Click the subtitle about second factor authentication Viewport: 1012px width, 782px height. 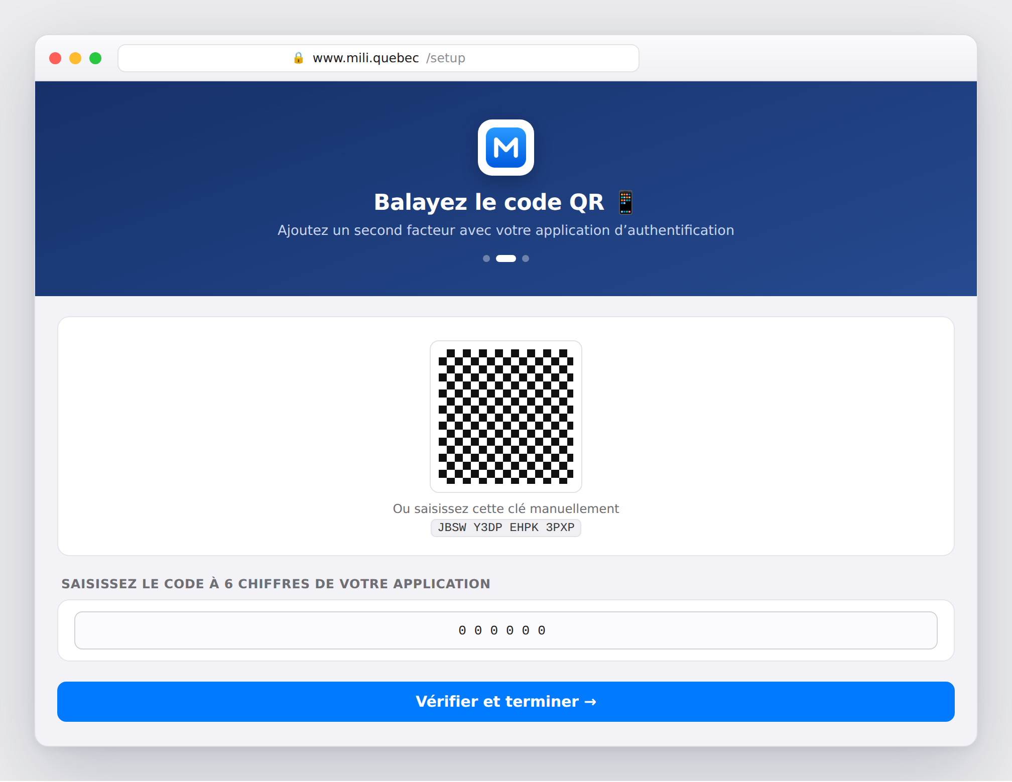click(x=505, y=230)
